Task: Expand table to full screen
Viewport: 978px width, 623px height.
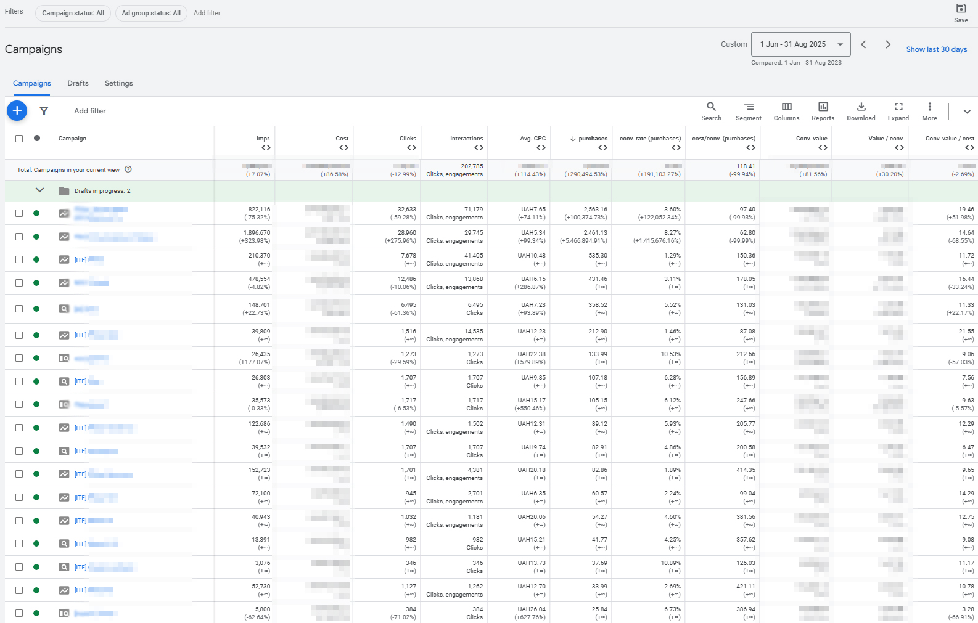Action: [x=898, y=111]
